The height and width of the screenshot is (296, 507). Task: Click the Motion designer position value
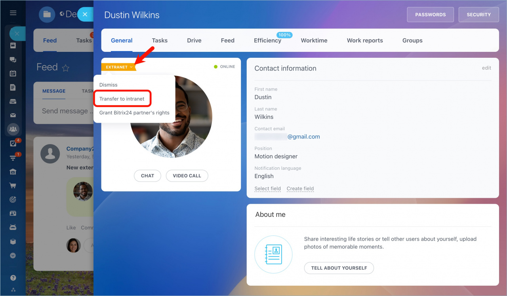tap(276, 156)
